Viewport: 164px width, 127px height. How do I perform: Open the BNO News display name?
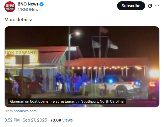pyautogui.click(x=28, y=4)
